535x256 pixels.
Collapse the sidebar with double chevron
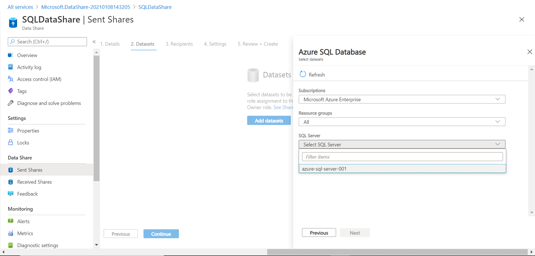tap(94, 42)
